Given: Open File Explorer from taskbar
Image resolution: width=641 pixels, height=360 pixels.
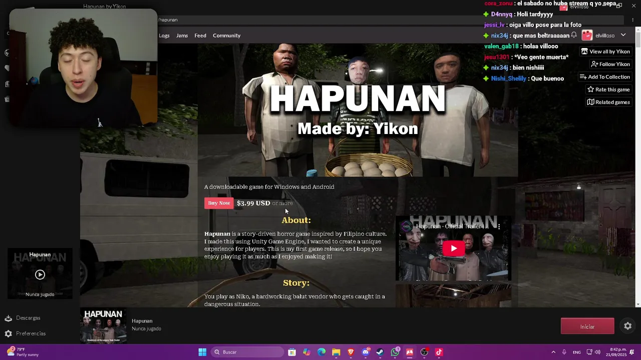Looking at the screenshot, I should pos(336,352).
